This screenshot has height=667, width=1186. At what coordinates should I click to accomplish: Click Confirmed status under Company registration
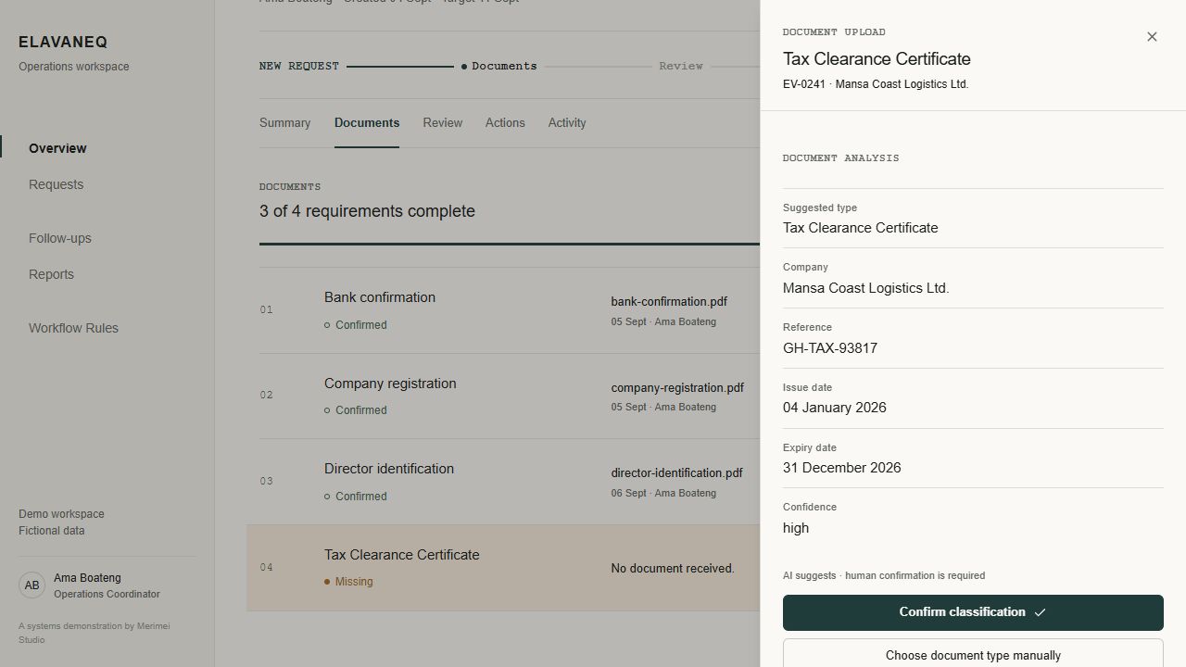click(x=356, y=410)
